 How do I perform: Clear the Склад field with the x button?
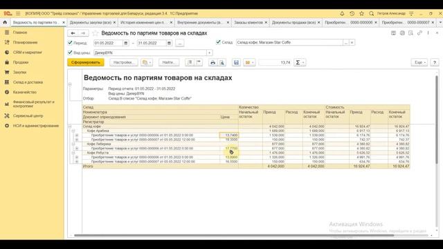coord(352,42)
